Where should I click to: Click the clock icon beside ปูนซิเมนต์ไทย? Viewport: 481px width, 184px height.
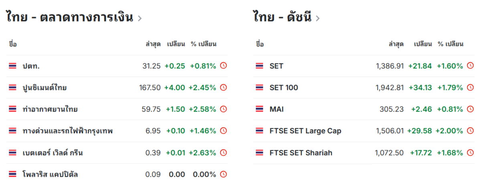tap(224, 87)
